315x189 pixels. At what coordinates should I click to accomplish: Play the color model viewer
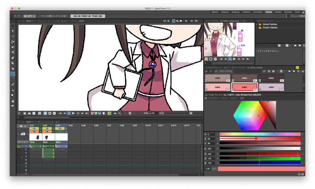point(234,59)
